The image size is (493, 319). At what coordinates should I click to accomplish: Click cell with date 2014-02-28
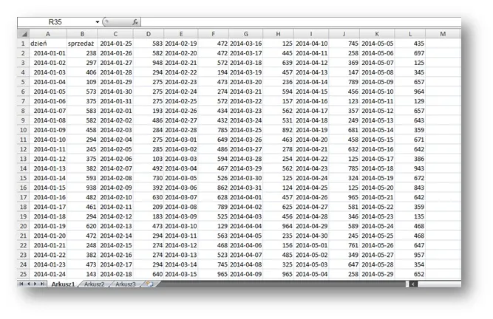pyautogui.click(x=181, y=130)
